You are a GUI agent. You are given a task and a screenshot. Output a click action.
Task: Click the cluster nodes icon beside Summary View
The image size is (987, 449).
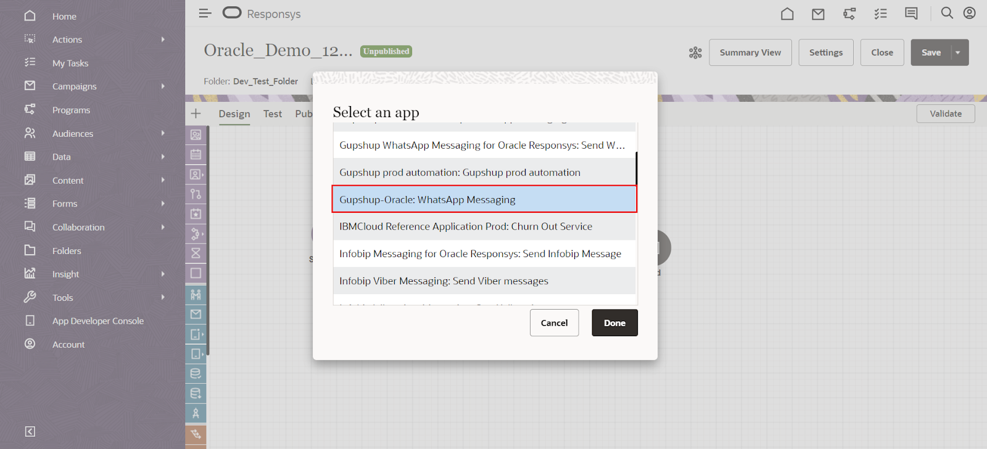(x=695, y=53)
